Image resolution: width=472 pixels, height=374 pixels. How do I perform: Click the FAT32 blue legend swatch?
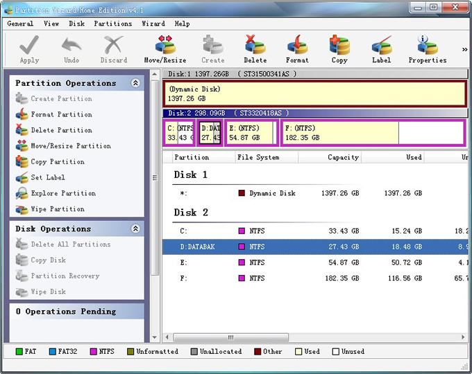point(53,351)
